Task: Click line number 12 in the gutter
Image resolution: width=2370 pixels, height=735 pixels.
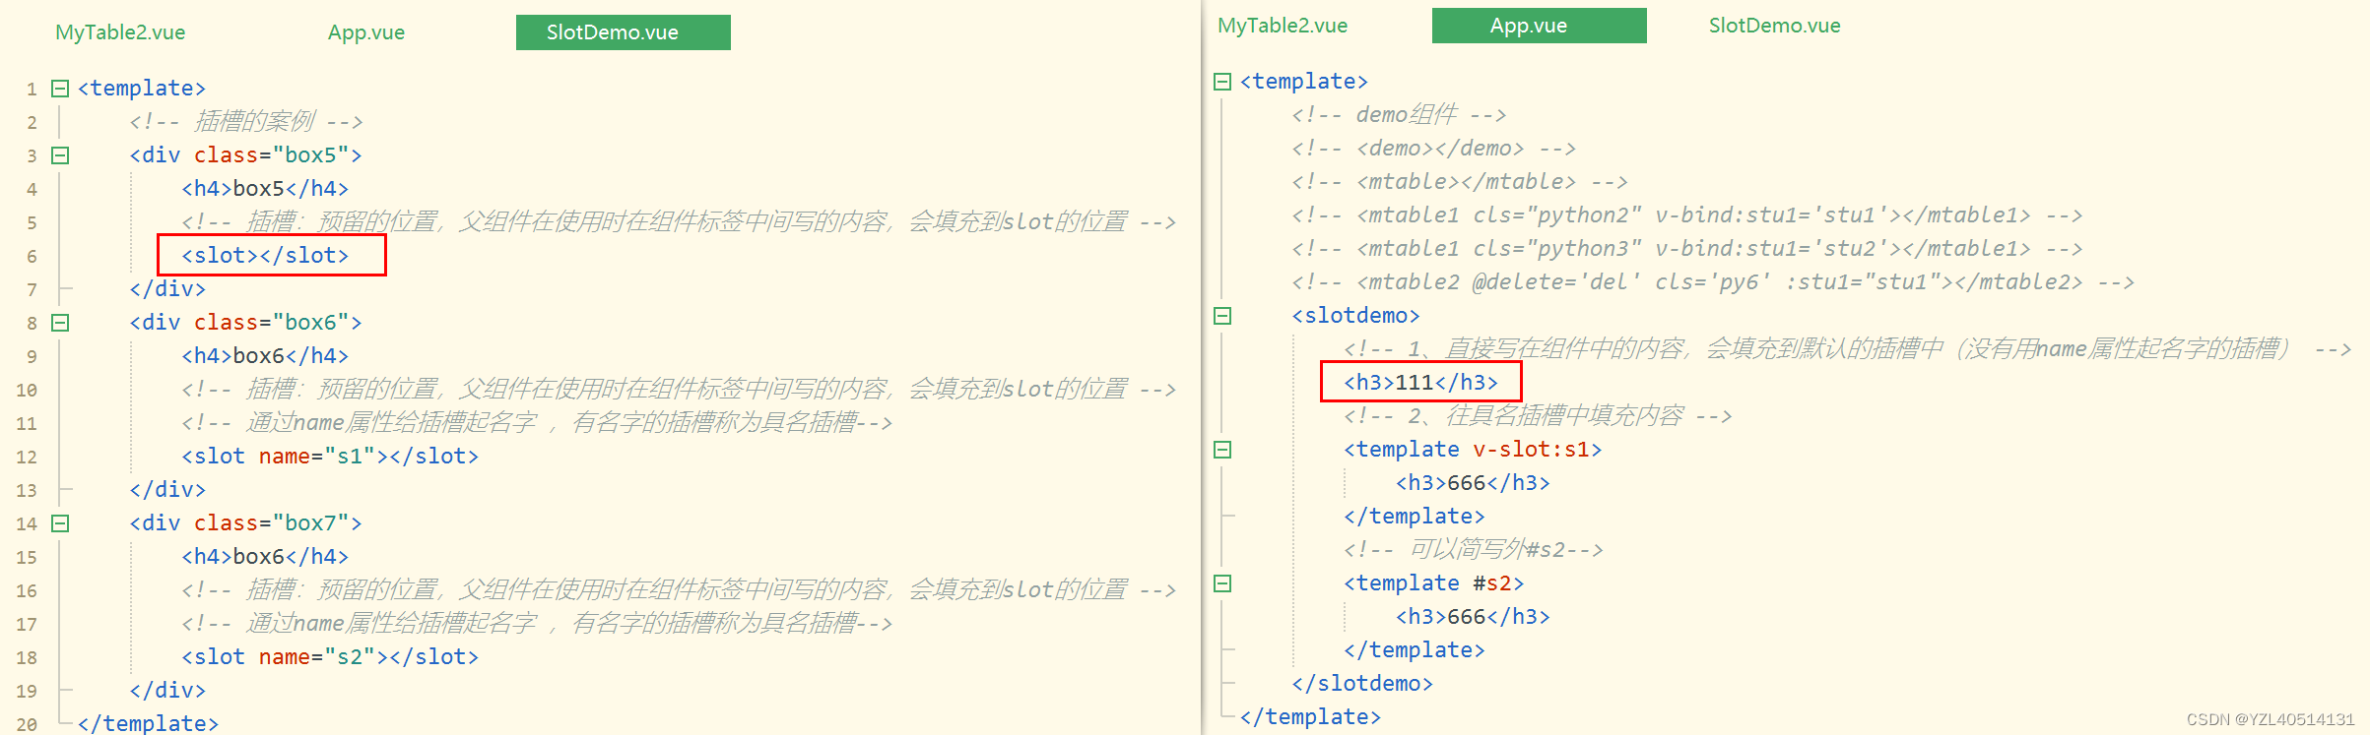Action: (x=27, y=458)
